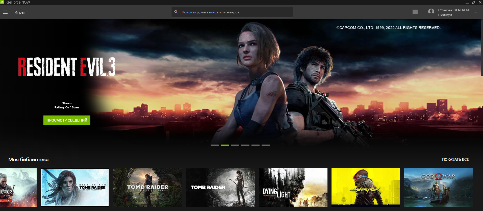
Task: Select the God of War thumbnail
Action: [x=439, y=187]
